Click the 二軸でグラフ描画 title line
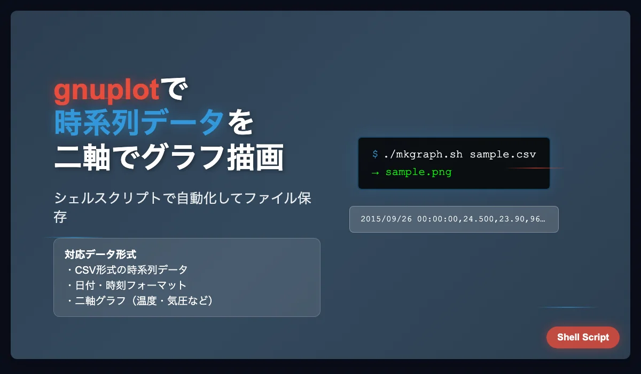Viewport: 641px width, 374px height. coord(168,157)
